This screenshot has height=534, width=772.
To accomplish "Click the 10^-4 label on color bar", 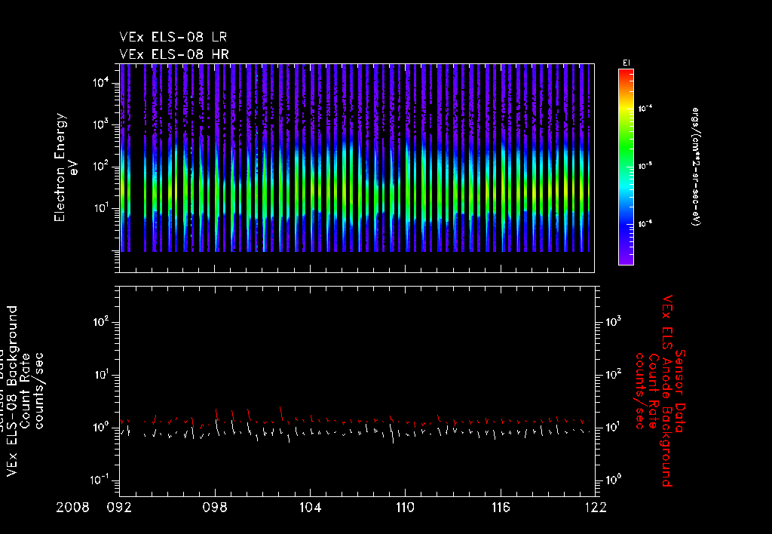I will coord(645,108).
